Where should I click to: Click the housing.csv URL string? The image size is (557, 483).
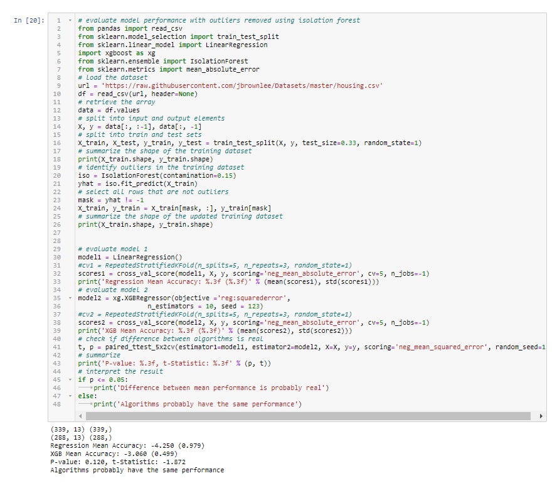click(242, 85)
